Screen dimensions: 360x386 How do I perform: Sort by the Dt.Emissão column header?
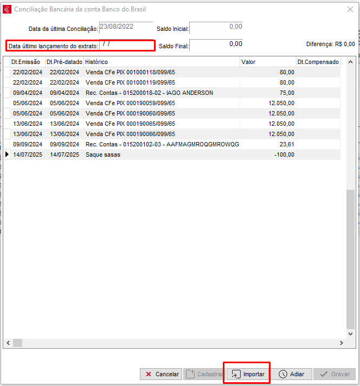pyautogui.click(x=27, y=62)
